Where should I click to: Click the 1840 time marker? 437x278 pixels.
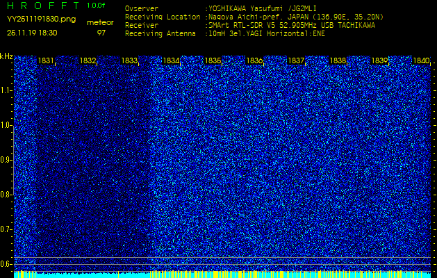422,60
